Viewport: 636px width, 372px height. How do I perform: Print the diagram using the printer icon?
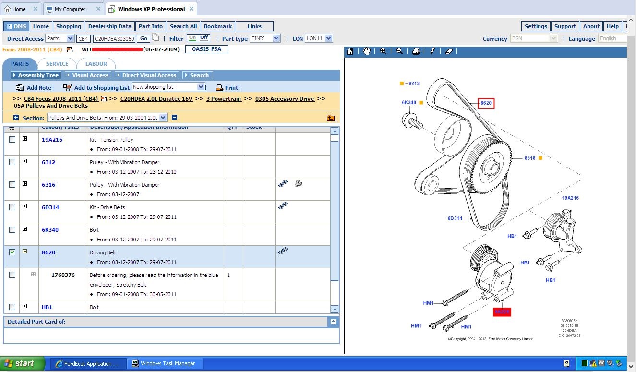click(x=416, y=51)
